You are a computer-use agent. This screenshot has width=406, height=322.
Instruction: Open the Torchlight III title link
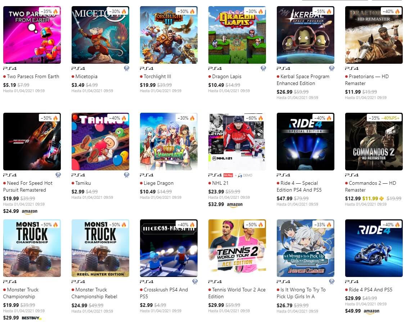157,76
